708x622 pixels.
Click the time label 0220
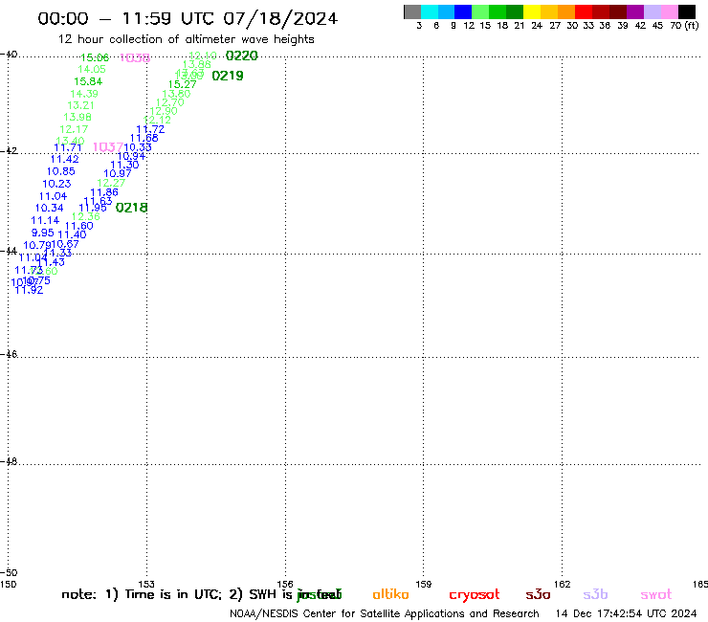pyautogui.click(x=241, y=56)
